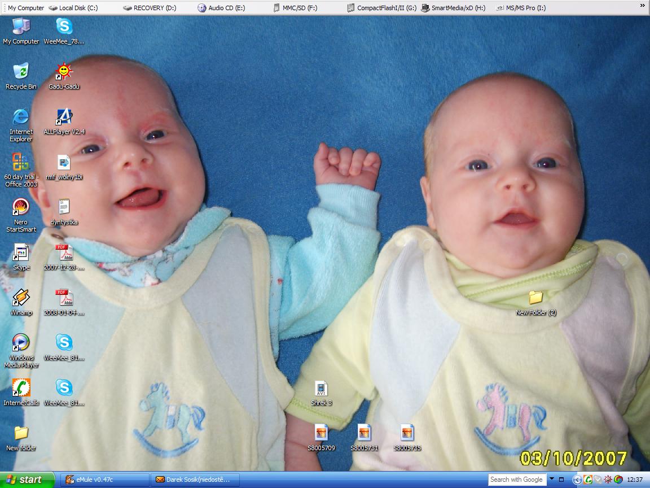Open the Google search dropdown arrow in taskbar
The image size is (650, 488).
(x=552, y=480)
